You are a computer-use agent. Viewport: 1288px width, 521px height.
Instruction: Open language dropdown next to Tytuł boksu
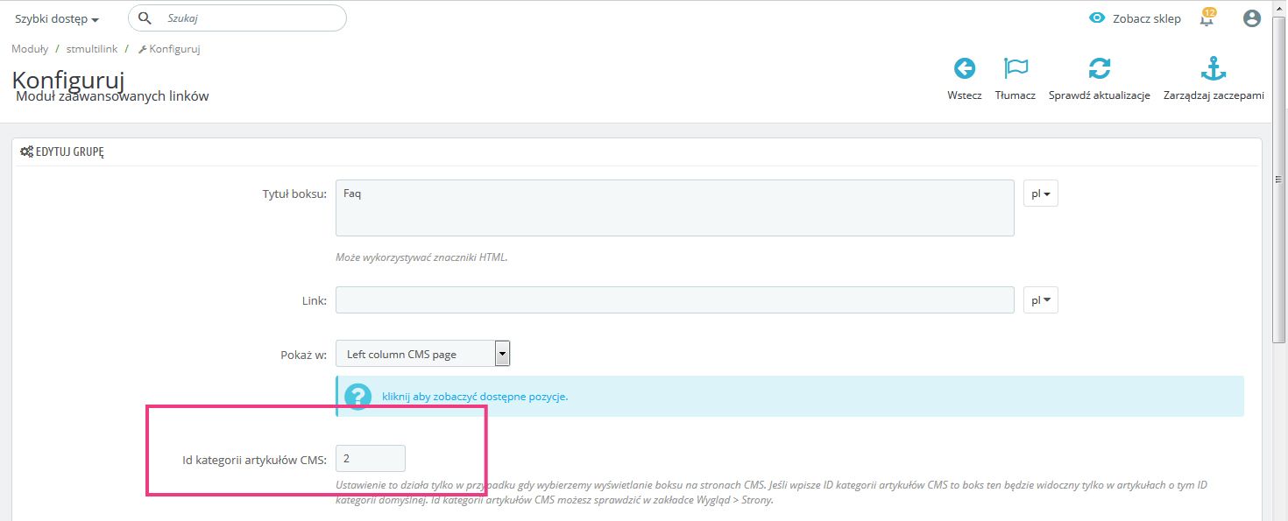[x=1040, y=194]
